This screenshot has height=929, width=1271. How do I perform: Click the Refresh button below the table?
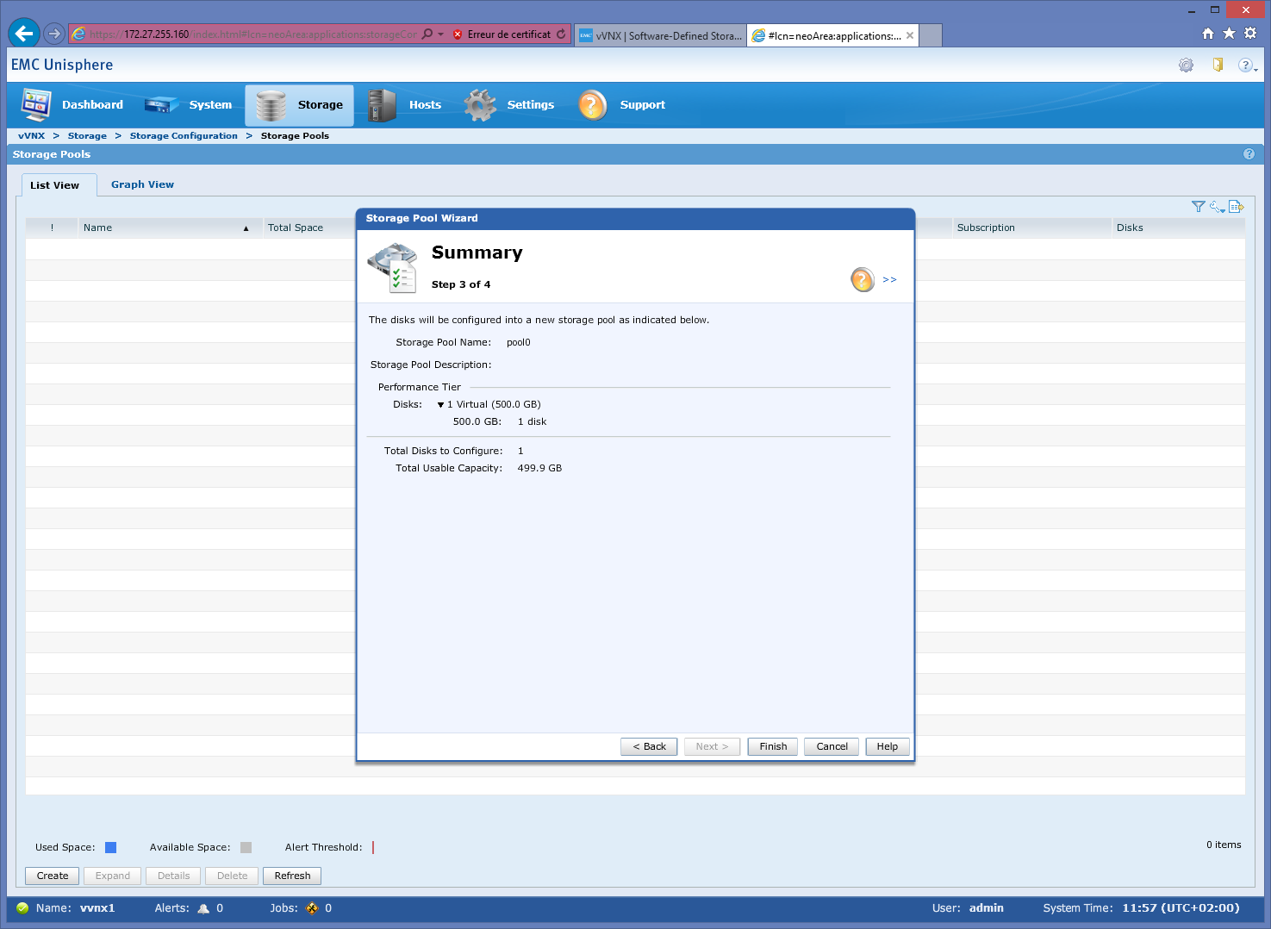point(292,876)
